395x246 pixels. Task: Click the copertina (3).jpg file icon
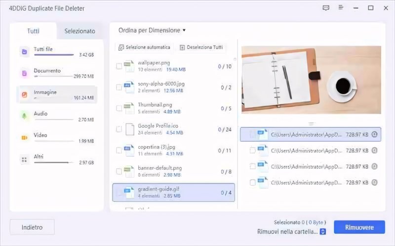point(129,151)
